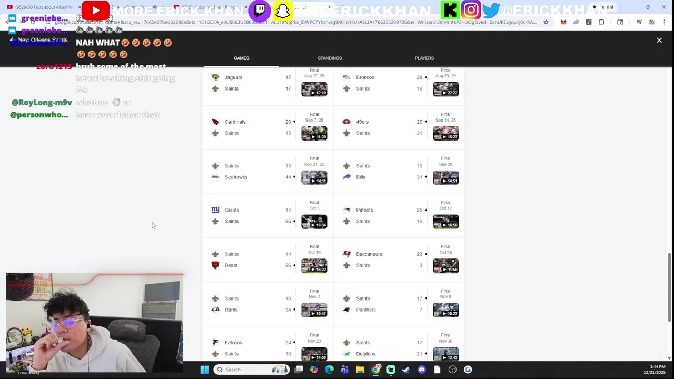Click the Bills team logo
674x379 pixels.
346,177
